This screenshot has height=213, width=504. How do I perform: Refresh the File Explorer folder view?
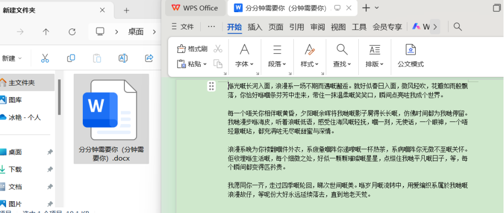coord(72,32)
